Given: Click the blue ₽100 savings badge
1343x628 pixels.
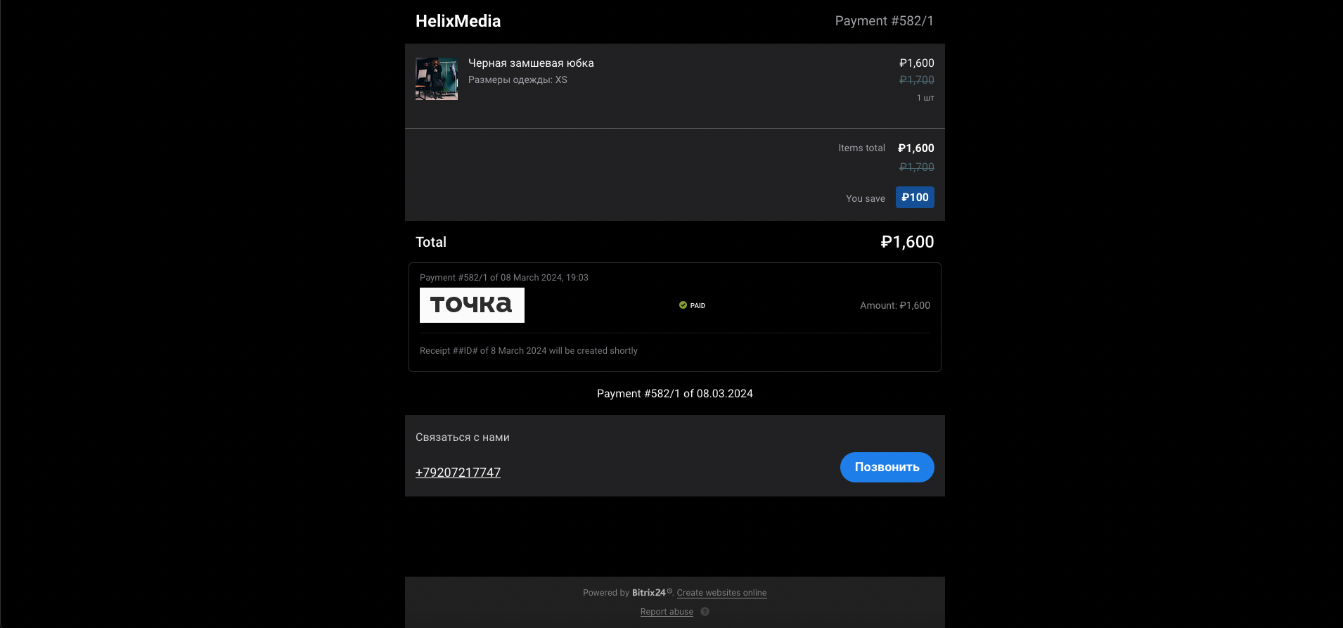Looking at the screenshot, I should (x=915, y=198).
